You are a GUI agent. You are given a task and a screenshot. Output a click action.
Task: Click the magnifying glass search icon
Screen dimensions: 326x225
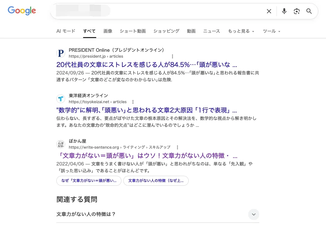pos(309,11)
